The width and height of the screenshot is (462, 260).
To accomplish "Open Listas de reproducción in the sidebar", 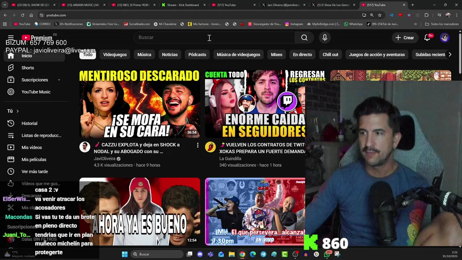I will [41, 135].
